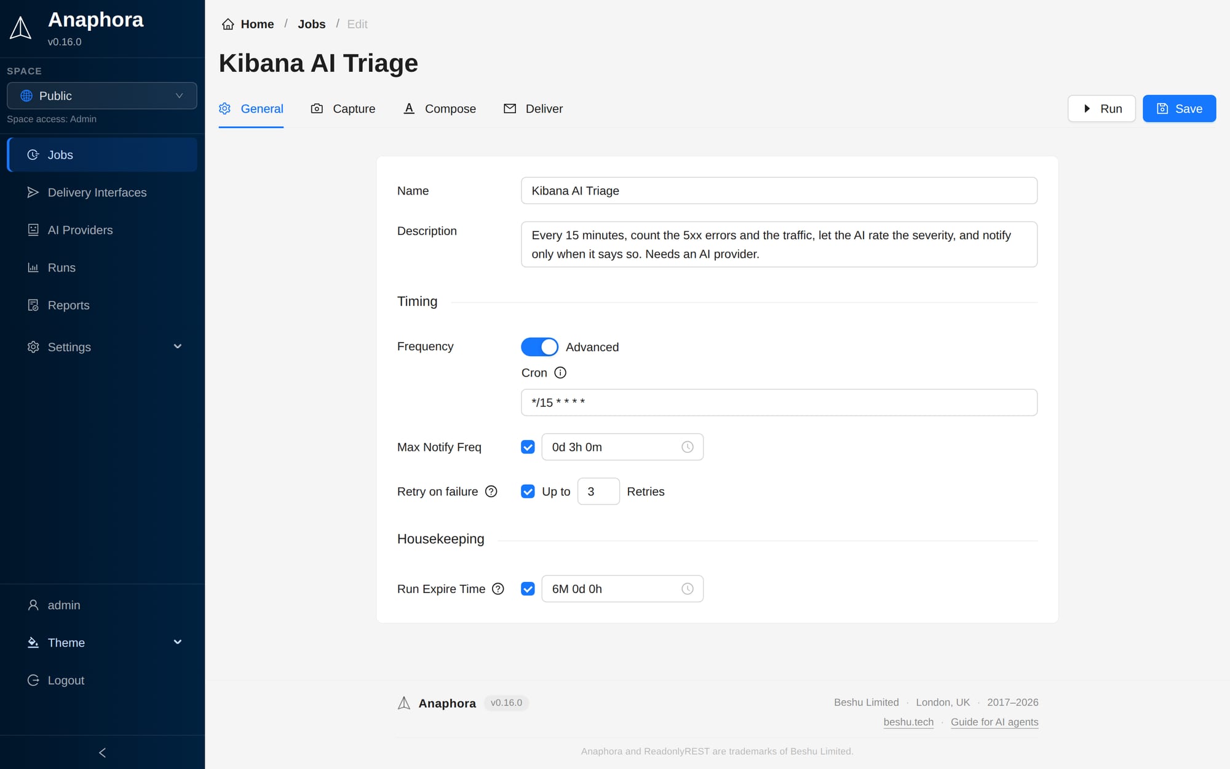Uncheck the Max Notify Freq checkbox
Image resolution: width=1230 pixels, height=769 pixels.
528,447
